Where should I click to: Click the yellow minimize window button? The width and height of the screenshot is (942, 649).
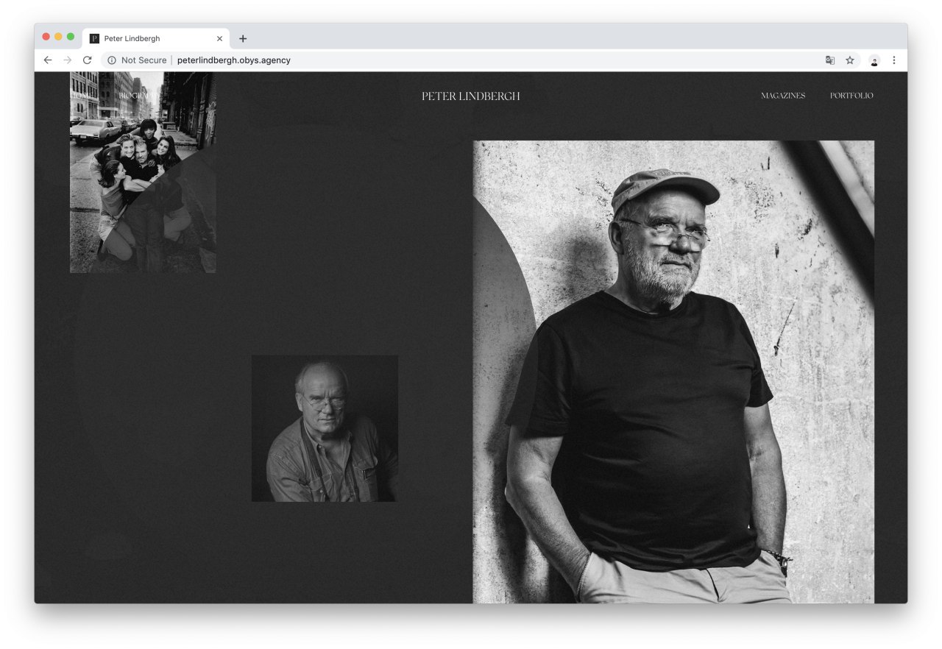(58, 37)
